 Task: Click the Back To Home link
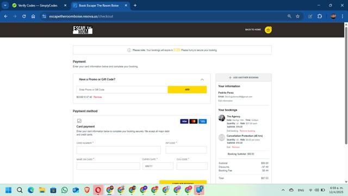click(x=253, y=29)
